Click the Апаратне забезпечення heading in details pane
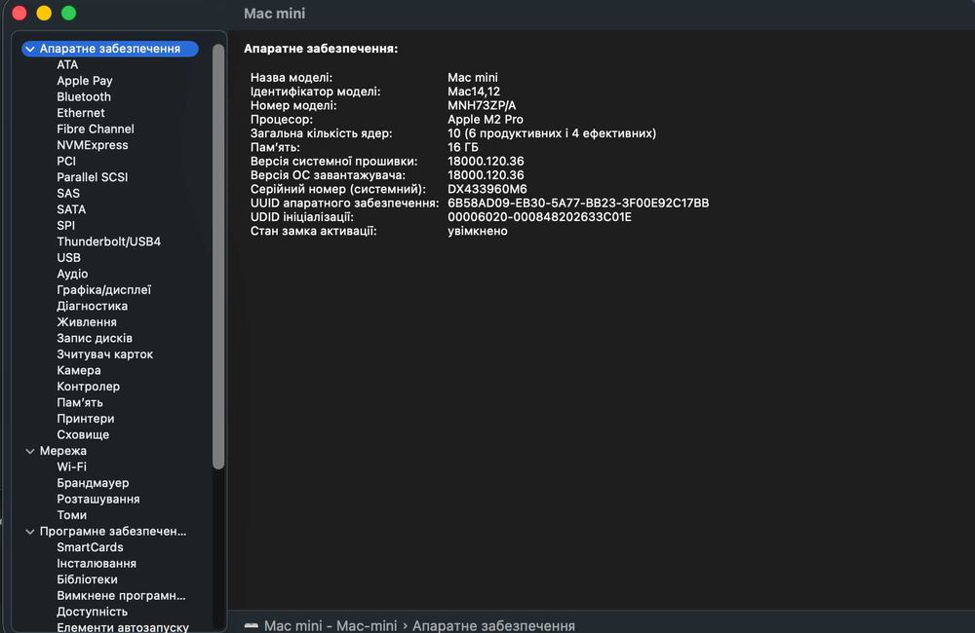Image resolution: width=975 pixels, height=633 pixels. coord(321,49)
